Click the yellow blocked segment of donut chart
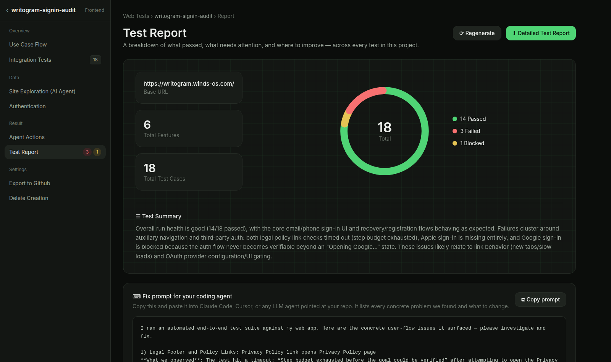The image size is (611, 362). click(x=345, y=119)
